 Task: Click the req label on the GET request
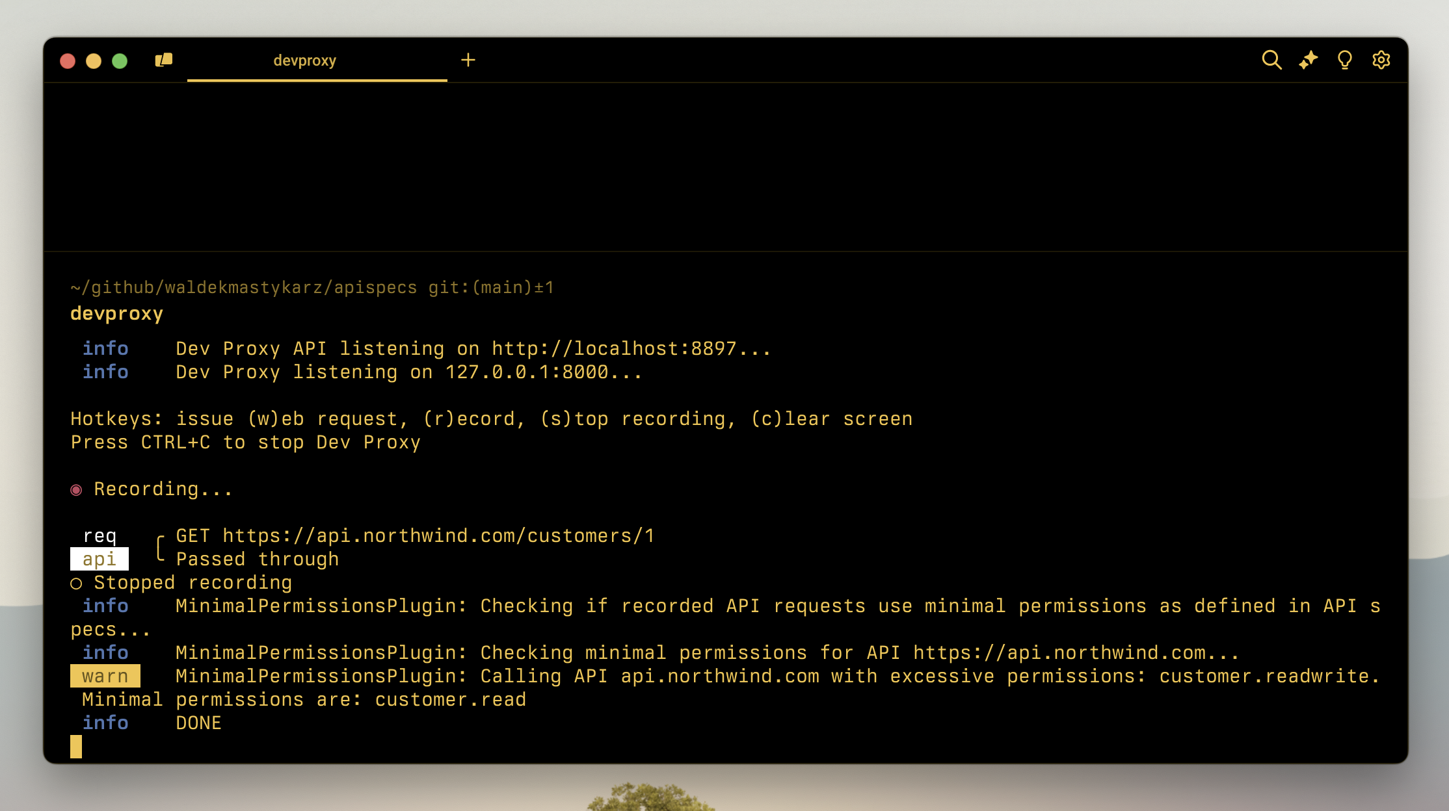(x=99, y=535)
